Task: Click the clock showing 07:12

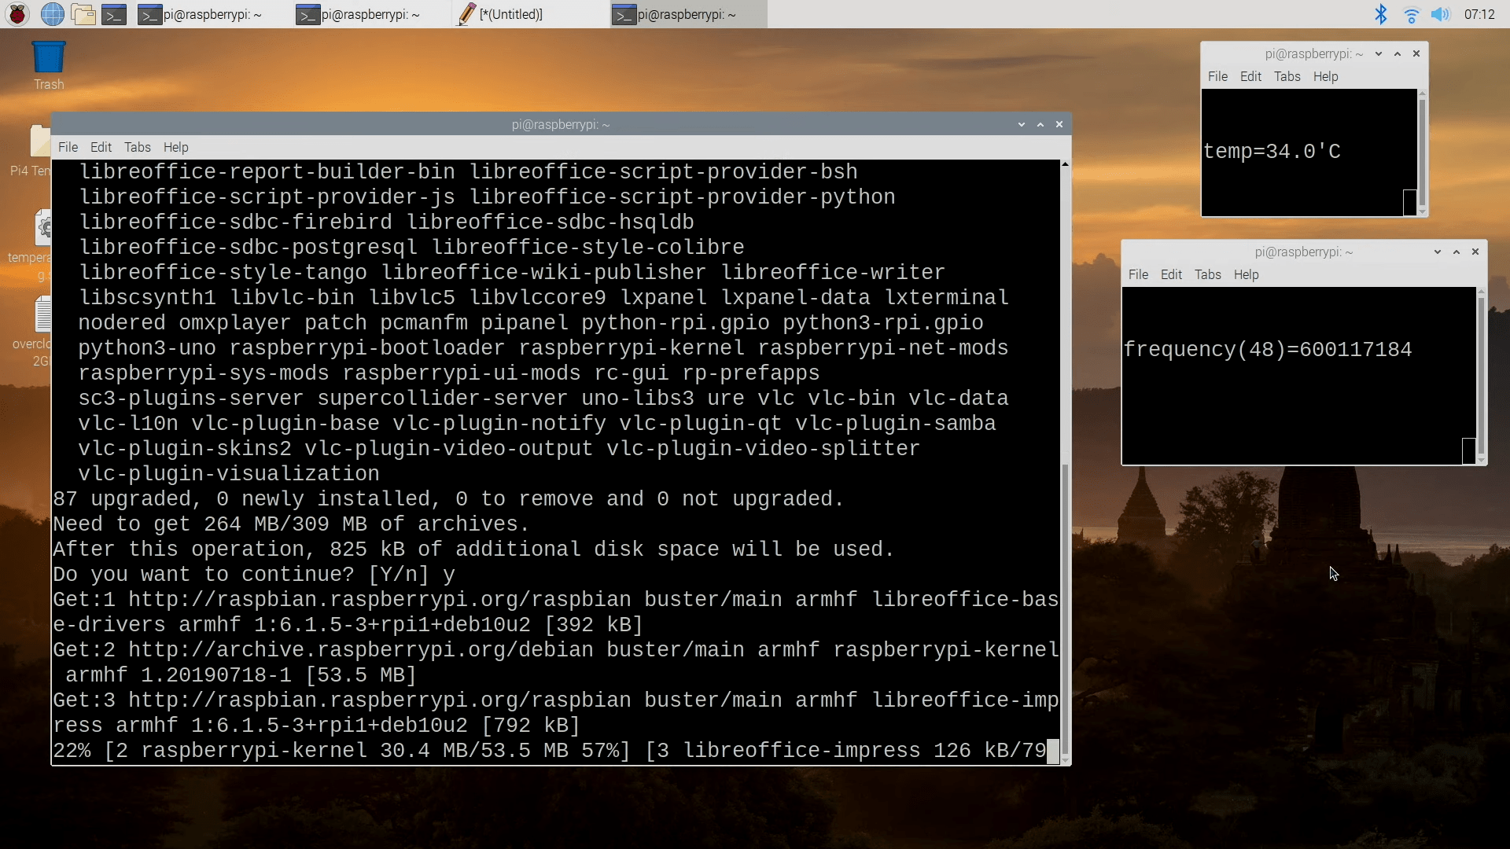Action: (1480, 13)
